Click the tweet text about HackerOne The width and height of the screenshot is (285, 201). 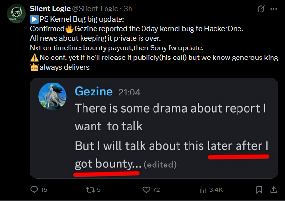coord(136,29)
